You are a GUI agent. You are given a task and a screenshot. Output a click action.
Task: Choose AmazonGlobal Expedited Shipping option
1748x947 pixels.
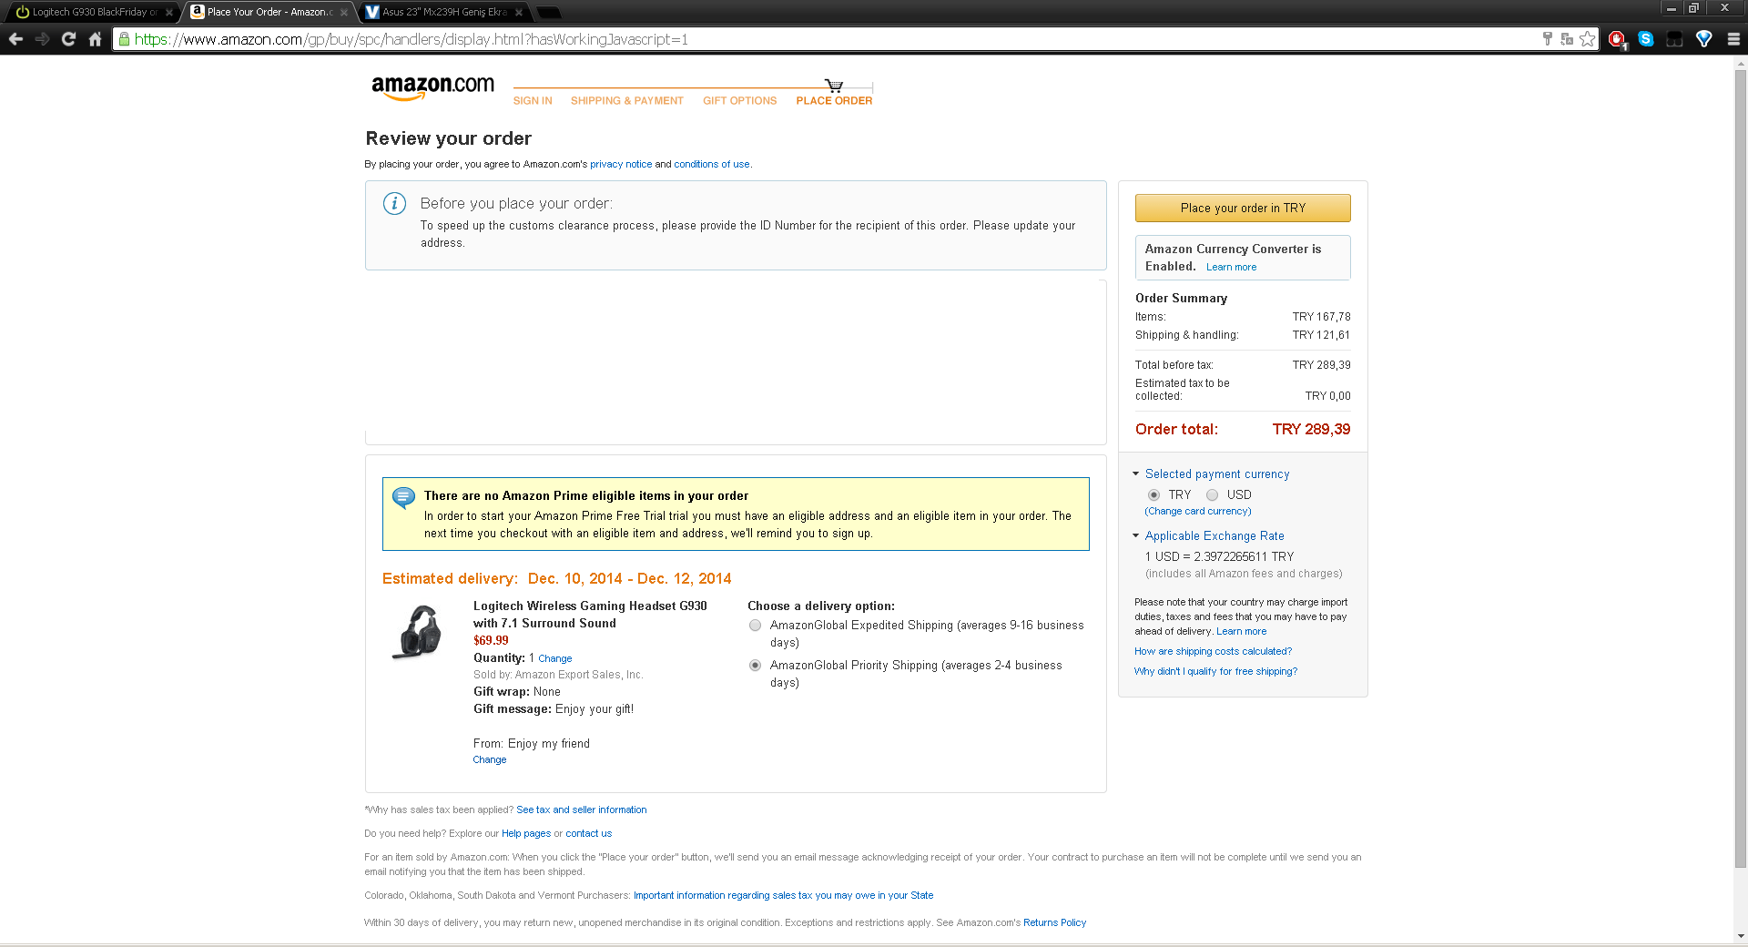coord(755,626)
